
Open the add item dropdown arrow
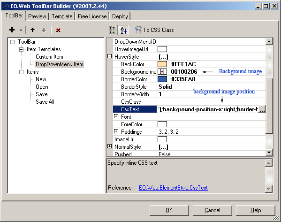(x=21, y=30)
